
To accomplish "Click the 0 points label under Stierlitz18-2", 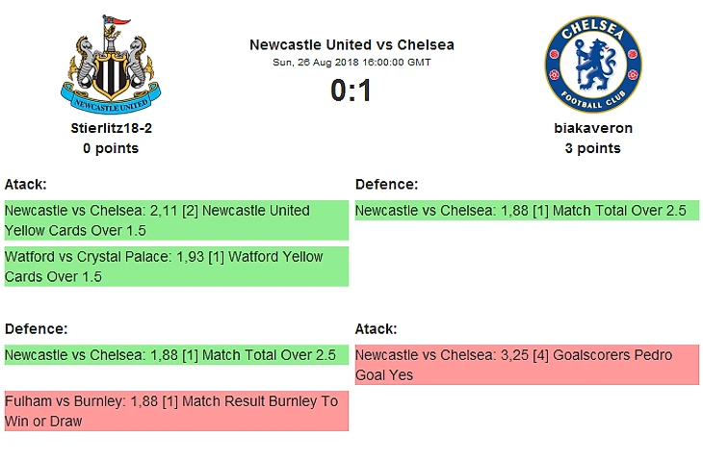I will pyautogui.click(x=111, y=148).
